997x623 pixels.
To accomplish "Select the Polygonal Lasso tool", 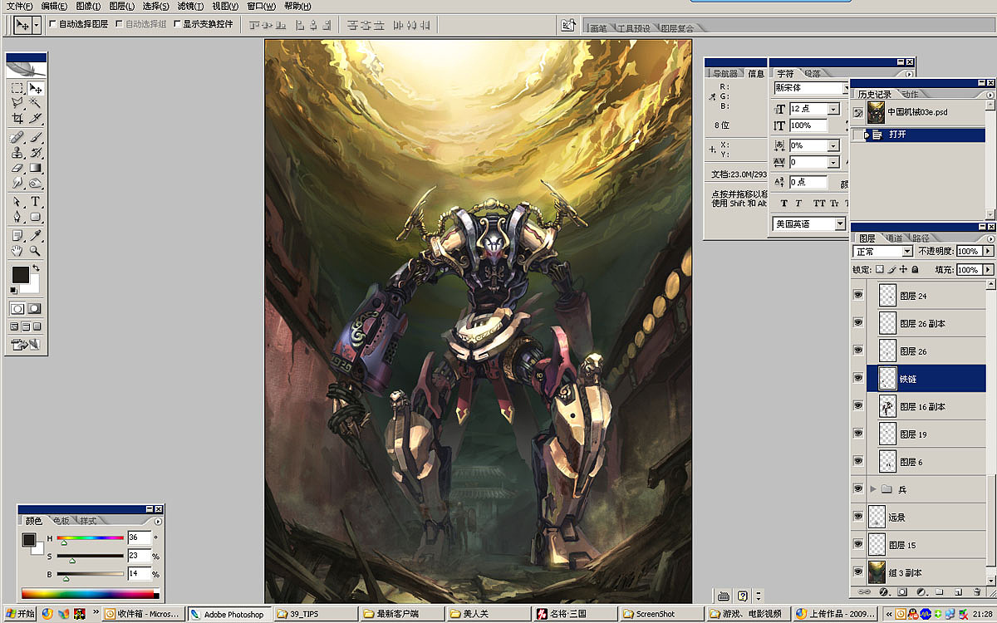I will tap(17, 104).
